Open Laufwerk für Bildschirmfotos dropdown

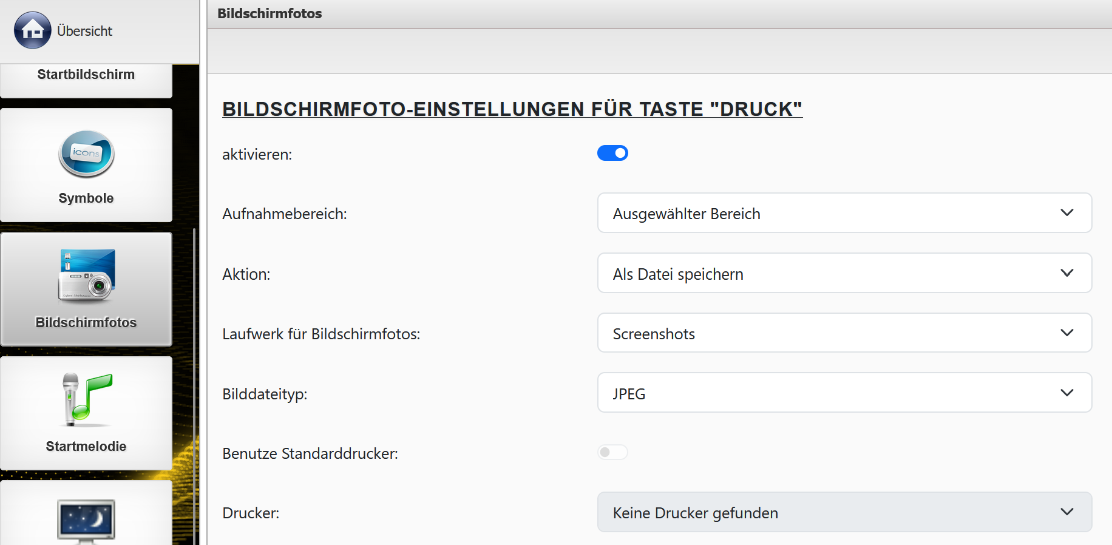click(844, 333)
